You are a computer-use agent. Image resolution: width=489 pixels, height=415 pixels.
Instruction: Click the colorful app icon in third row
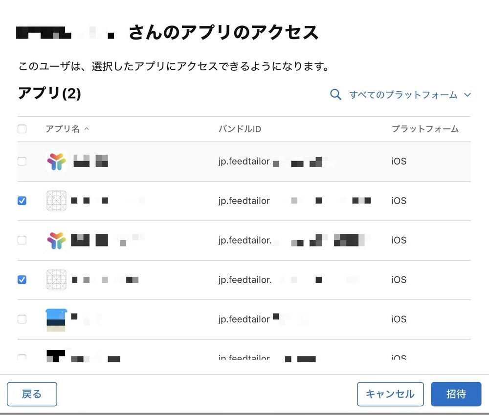pyautogui.click(x=56, y=240)
